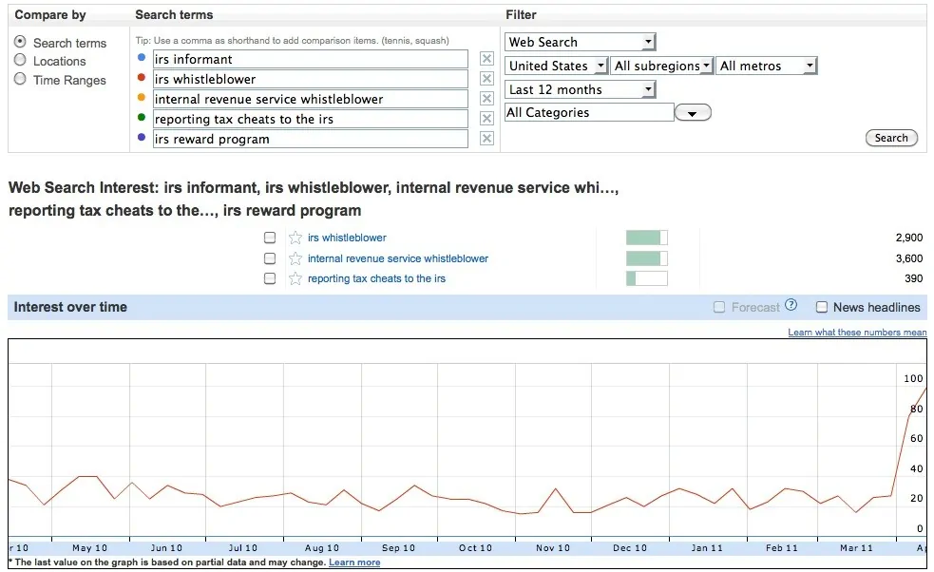The width and height of the screenshot is (934, 572).
Task: Remove the 'irs reward program' term
Action: [x=486, y=138]
